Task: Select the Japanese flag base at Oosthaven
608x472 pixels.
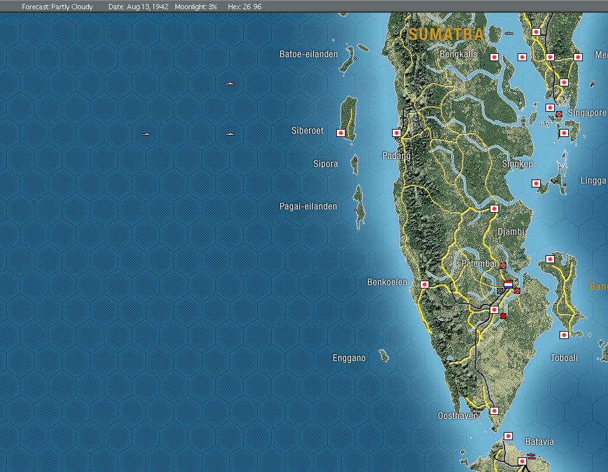Action: click(x=494, y=411)
